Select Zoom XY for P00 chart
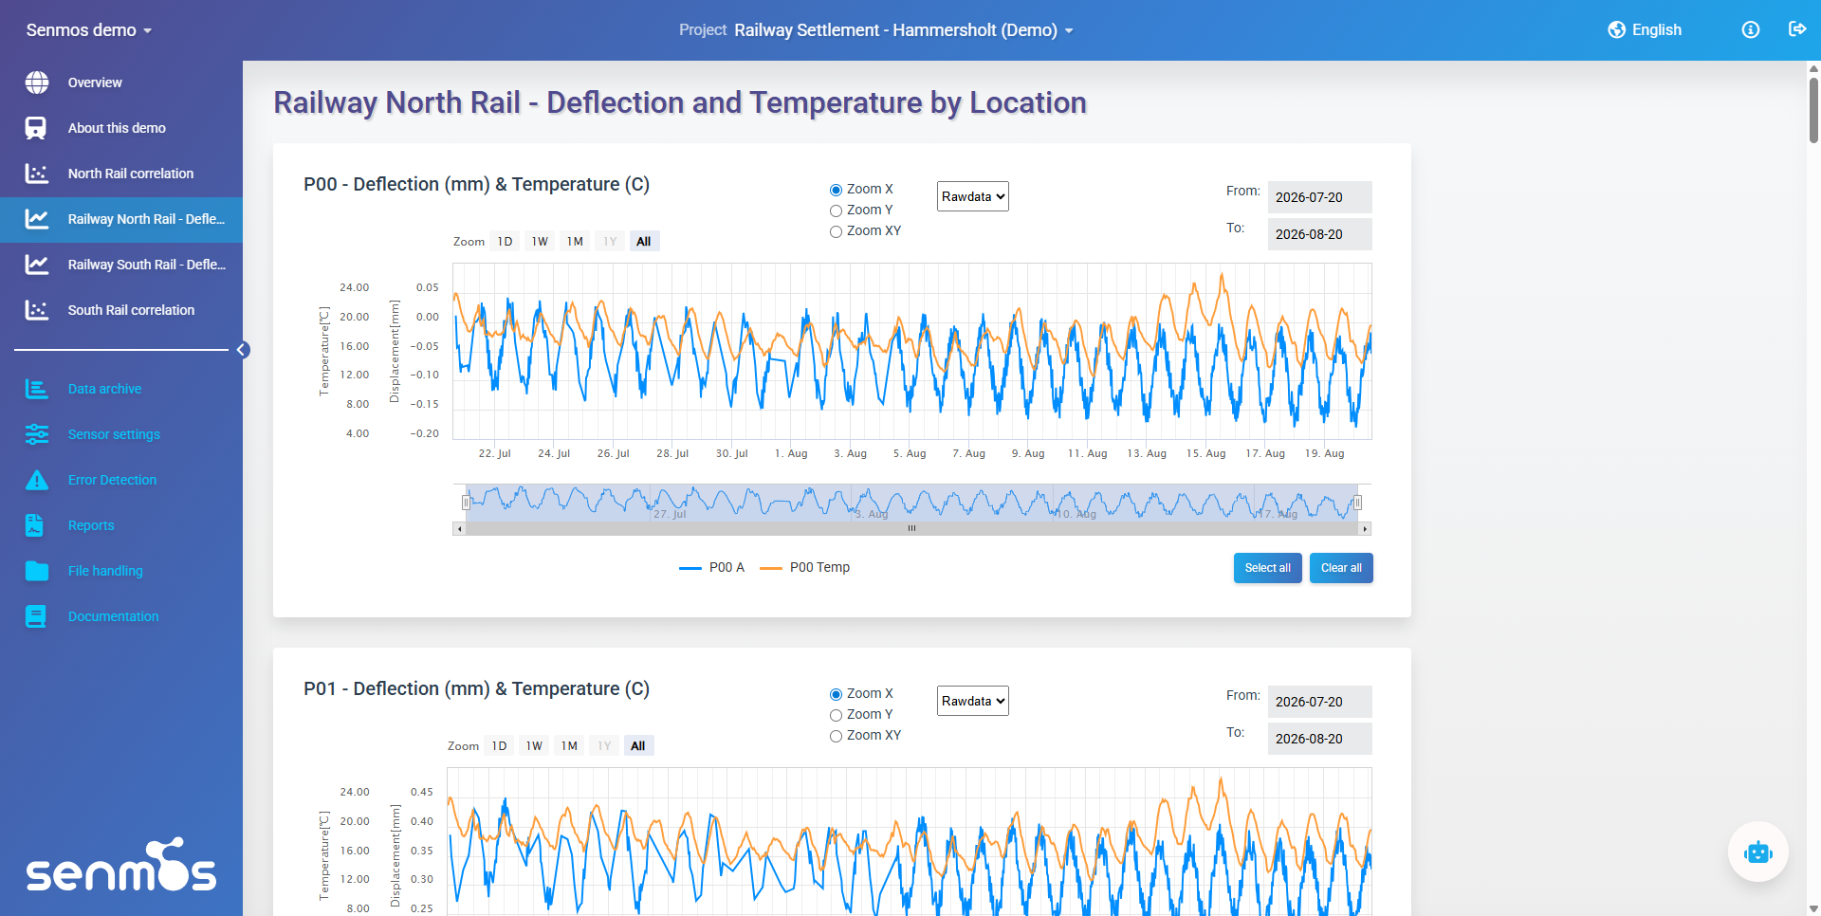Screen dimensions: 1821x916 (x=836, y=232)
